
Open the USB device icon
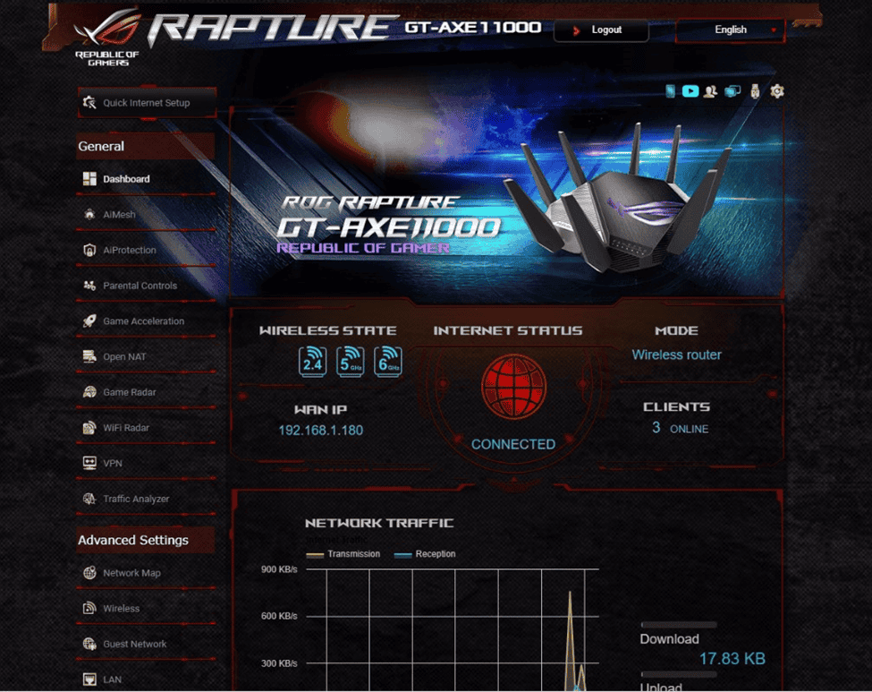click(755, 91)
